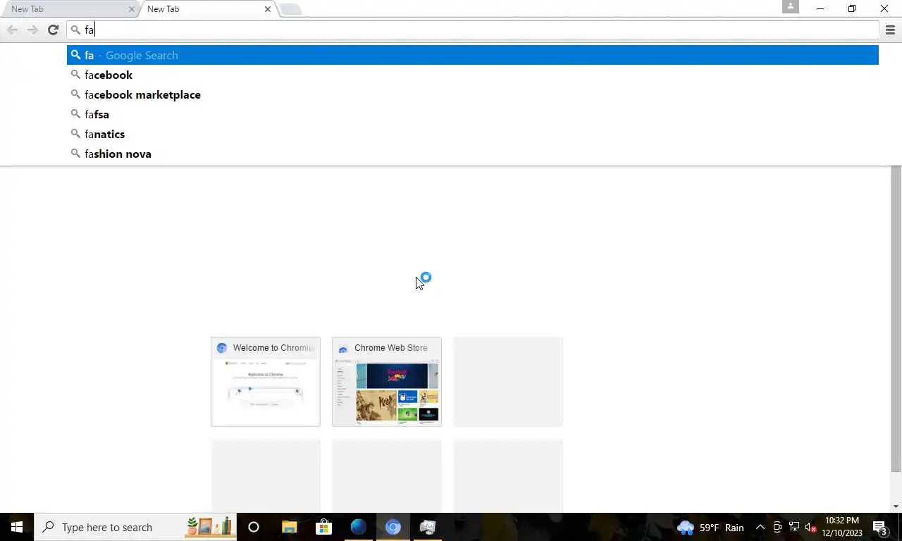Click the address bar containing 'fa'
Viewport: 902px width, 541px height.
474,30
